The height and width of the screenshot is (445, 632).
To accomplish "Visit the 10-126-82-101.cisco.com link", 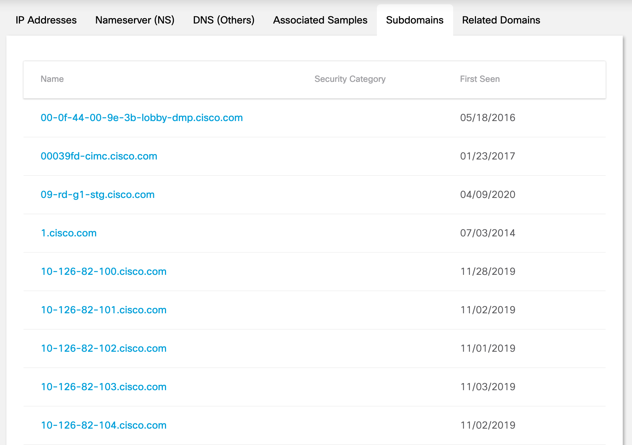I will (x=104, y=310).
